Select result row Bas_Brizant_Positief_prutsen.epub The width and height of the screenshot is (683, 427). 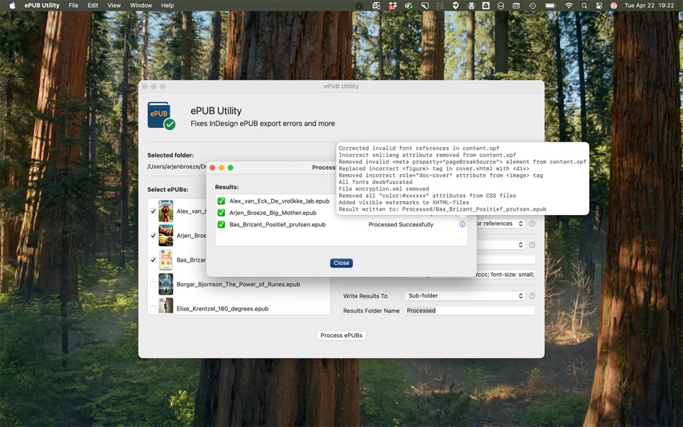pos(341,224)
